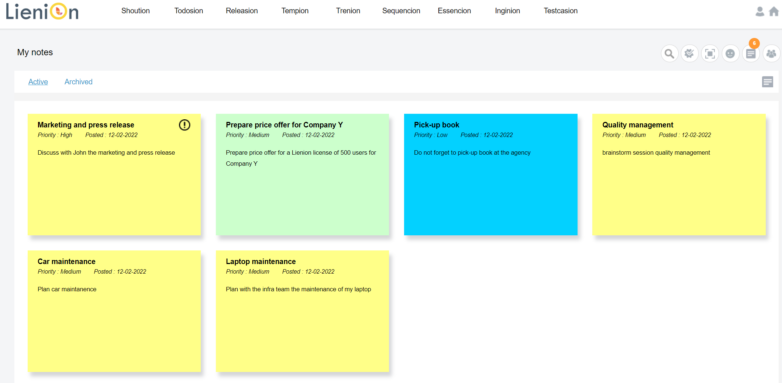Click the exclamation alert icon on Marketing note

coord(185,125)
